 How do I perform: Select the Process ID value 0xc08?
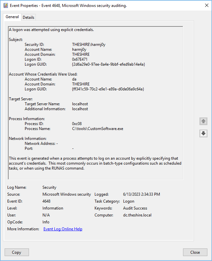click(77, 124)
